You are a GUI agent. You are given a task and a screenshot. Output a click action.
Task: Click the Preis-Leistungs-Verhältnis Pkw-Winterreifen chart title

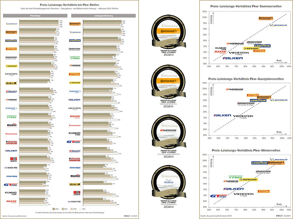[246, 150]
